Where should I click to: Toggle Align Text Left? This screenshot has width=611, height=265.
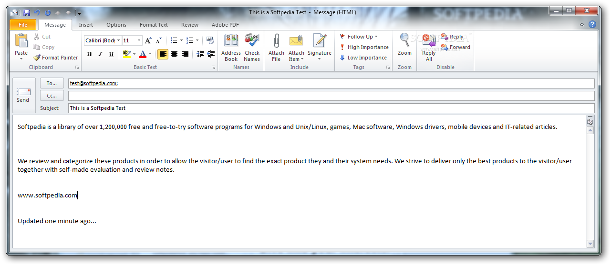tap(163, 54)
